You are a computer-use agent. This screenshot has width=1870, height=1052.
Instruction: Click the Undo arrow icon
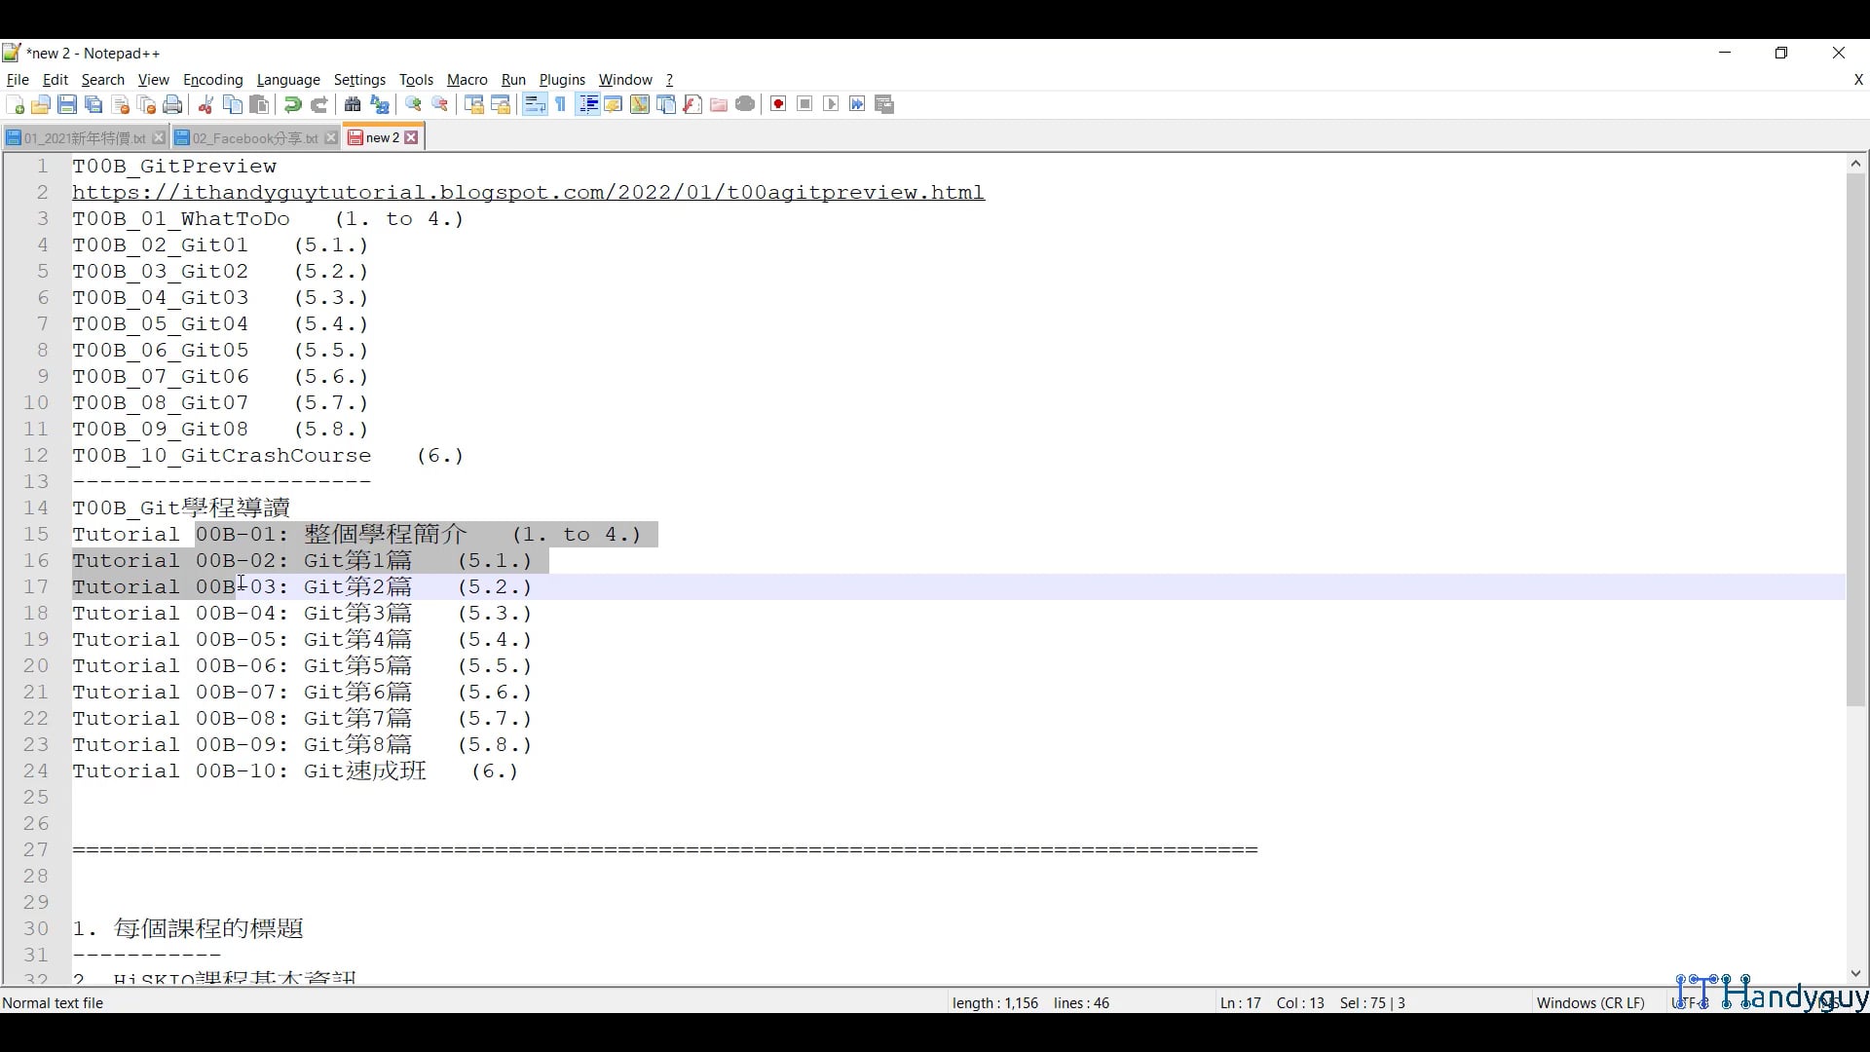coord(292,105)
